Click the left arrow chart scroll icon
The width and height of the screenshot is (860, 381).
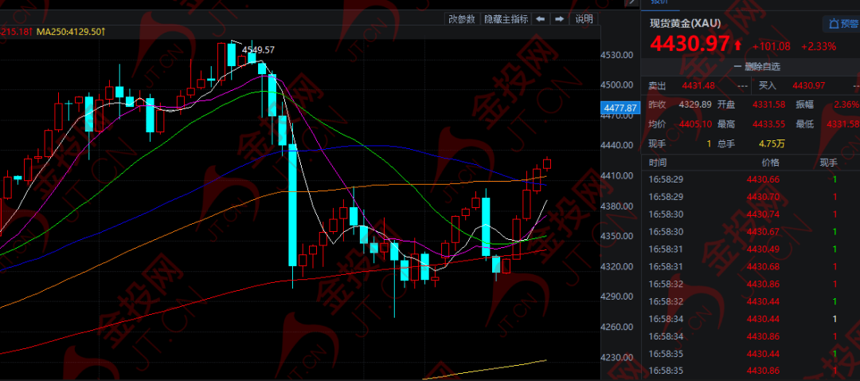tap(540, 19)
